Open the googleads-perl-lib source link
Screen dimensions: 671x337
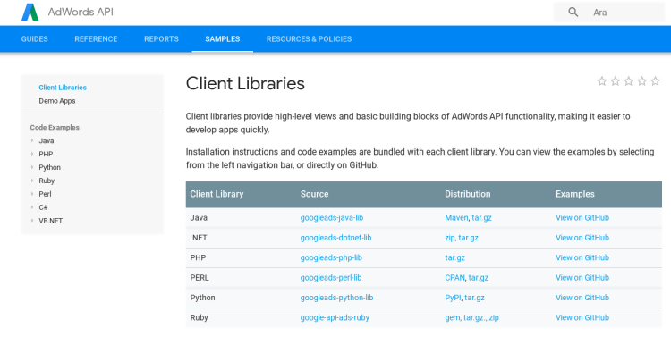point(331,277)
